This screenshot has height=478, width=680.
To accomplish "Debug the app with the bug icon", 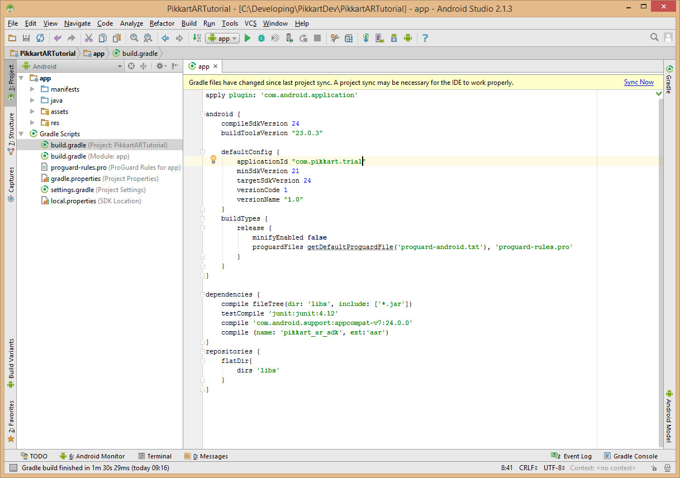I will pyautogui.click(x=261, y=38).
